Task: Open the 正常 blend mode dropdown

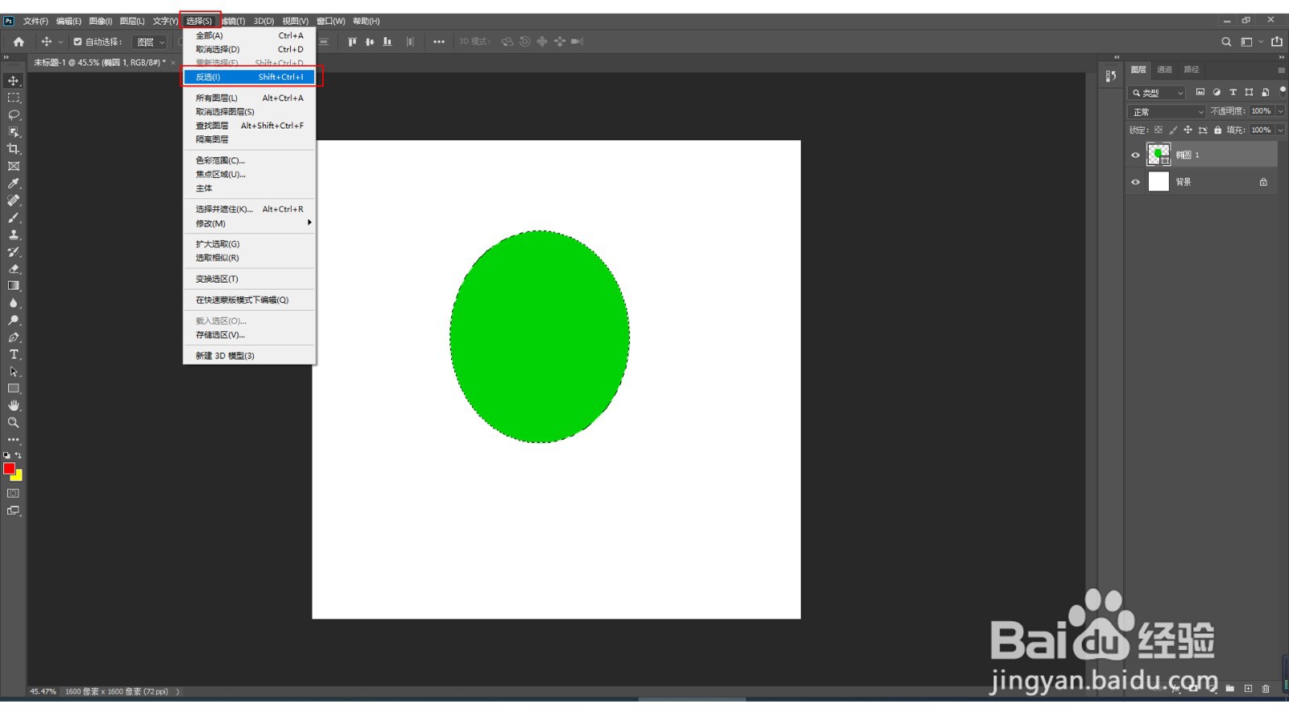Action: coord(1167,111)
